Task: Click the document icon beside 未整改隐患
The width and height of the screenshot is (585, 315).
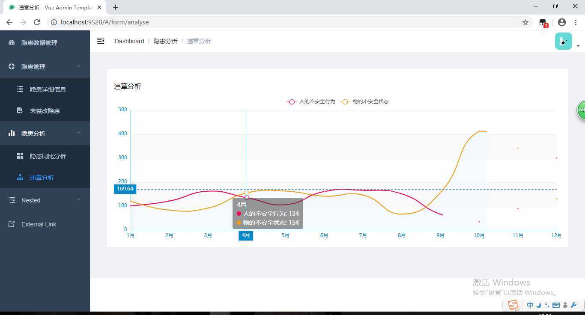Action: pos(20,110)
